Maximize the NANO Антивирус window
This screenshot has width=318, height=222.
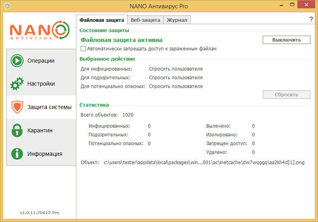pyautogui.click(x=292, y=4)
